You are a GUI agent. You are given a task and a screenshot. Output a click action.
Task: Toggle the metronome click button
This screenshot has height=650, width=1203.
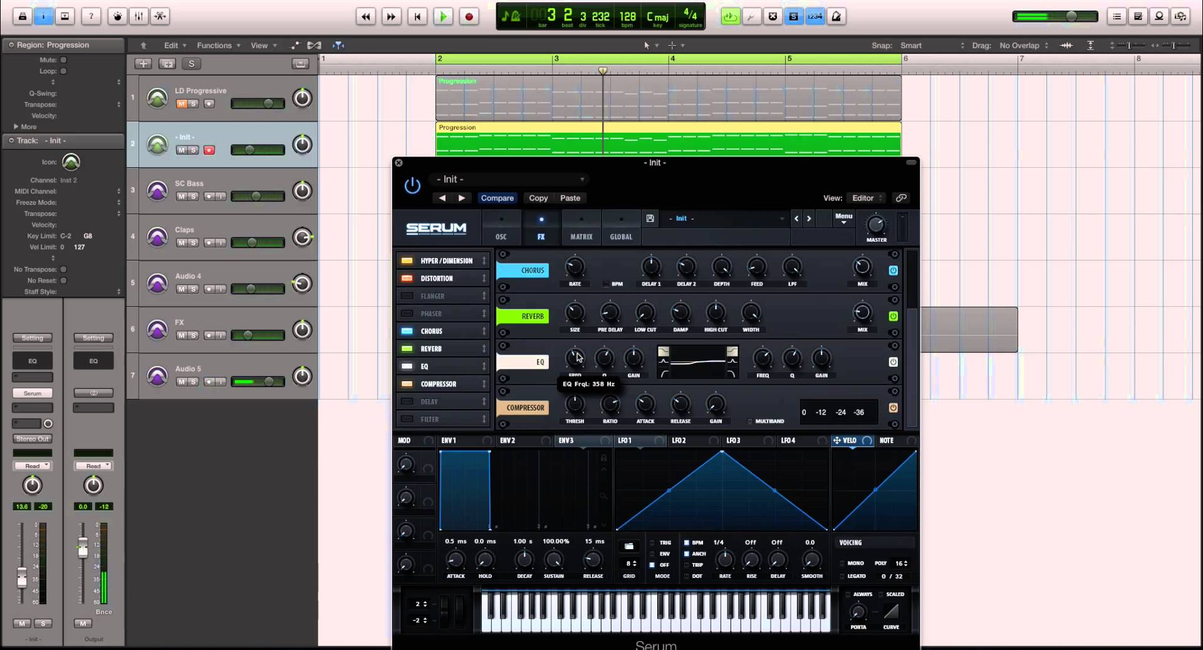836,17
